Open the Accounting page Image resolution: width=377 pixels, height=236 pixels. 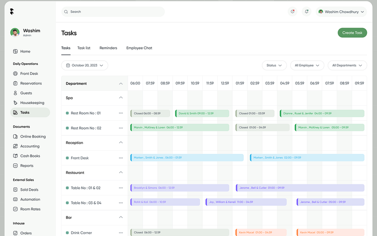pos(29,146)
